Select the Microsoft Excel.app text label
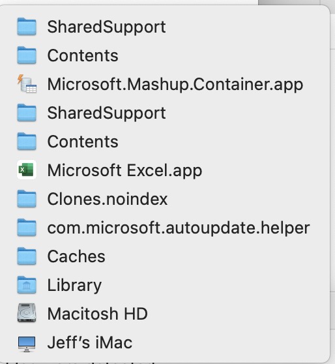Screen dimensions: 335x364 pyautogui.click(x=124, y=171)
